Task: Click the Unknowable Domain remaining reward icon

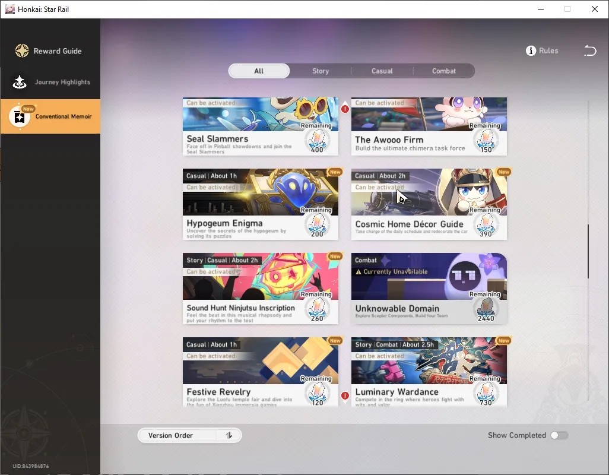Action: coord(486,309)
